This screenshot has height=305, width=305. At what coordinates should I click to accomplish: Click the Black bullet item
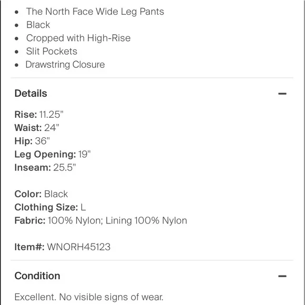click(x=38, y=25)
